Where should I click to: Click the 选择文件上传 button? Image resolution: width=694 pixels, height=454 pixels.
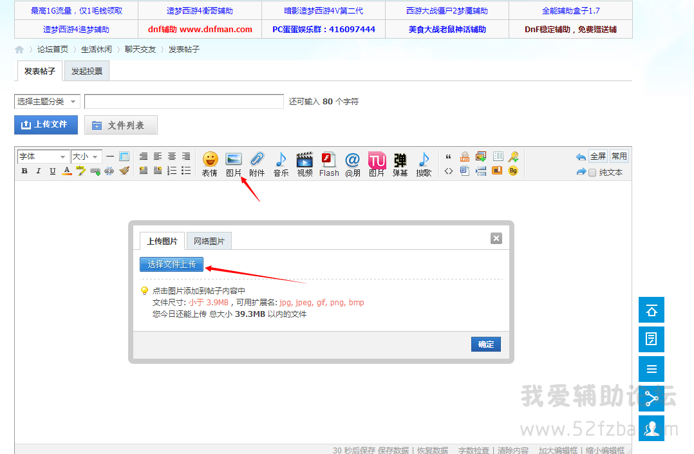172,265
